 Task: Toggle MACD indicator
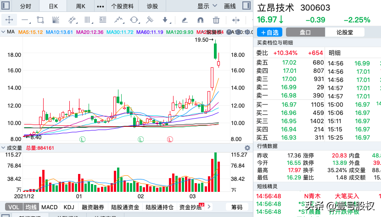[49, 207]
